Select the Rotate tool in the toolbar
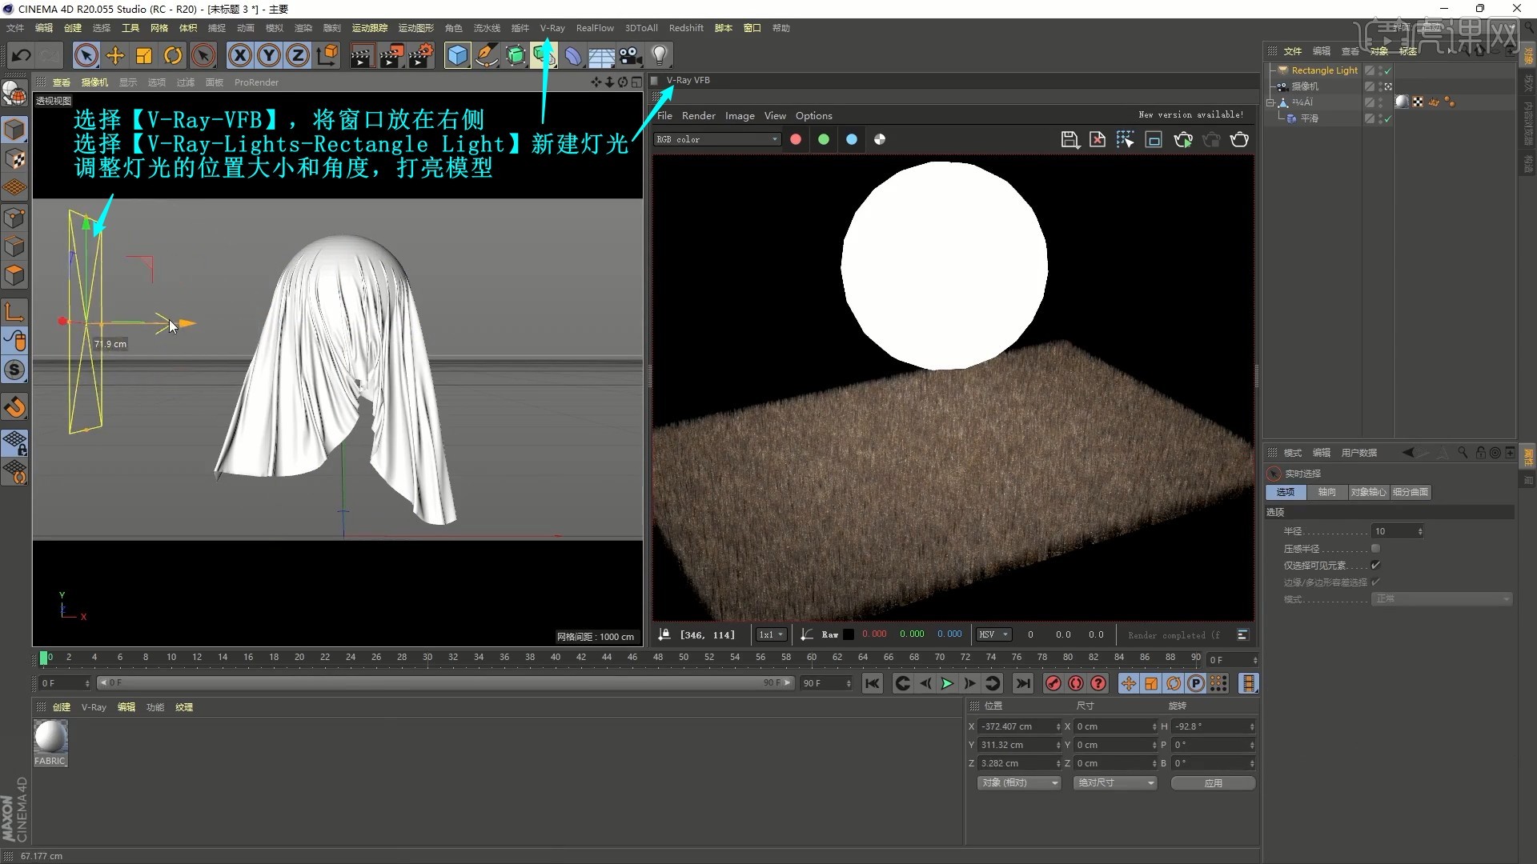This screenshot has width=1537, height=864. pos(172,55)
